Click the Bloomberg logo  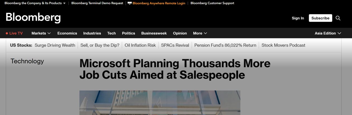click(x=33, y=18)
